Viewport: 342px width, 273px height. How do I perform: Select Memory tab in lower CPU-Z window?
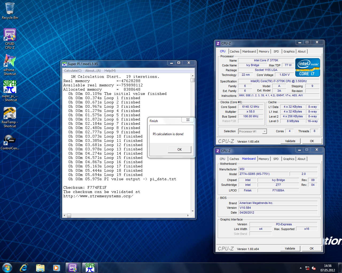[264, 159]
